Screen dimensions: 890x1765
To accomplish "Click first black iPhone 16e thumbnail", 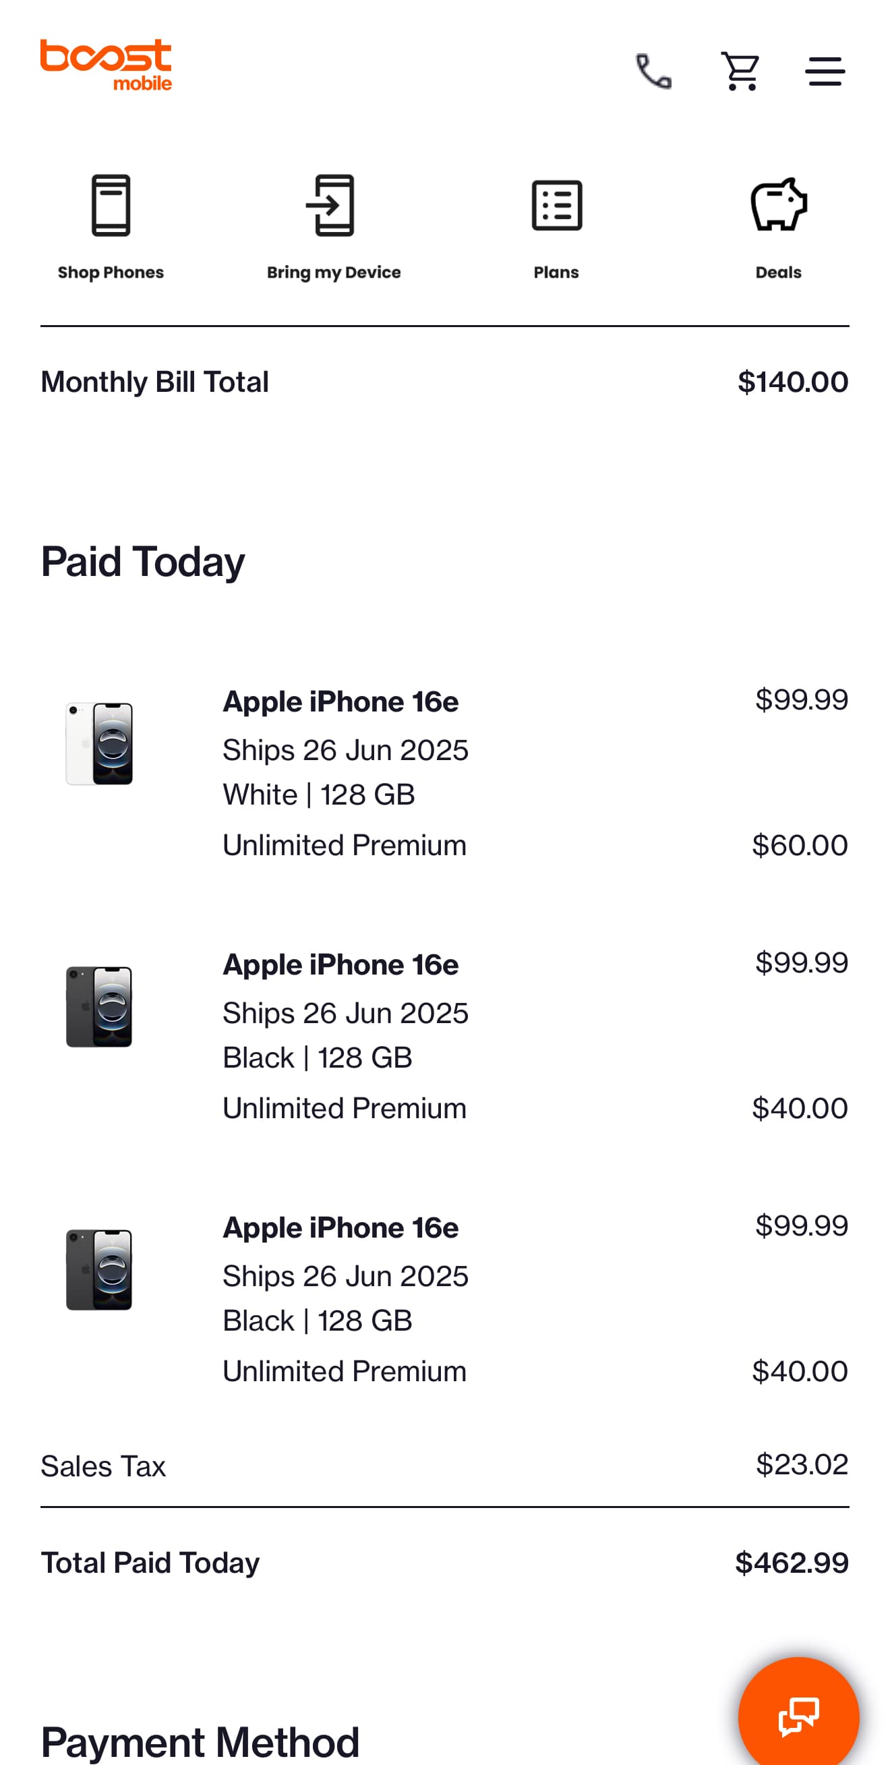I will click(99, 1006).
